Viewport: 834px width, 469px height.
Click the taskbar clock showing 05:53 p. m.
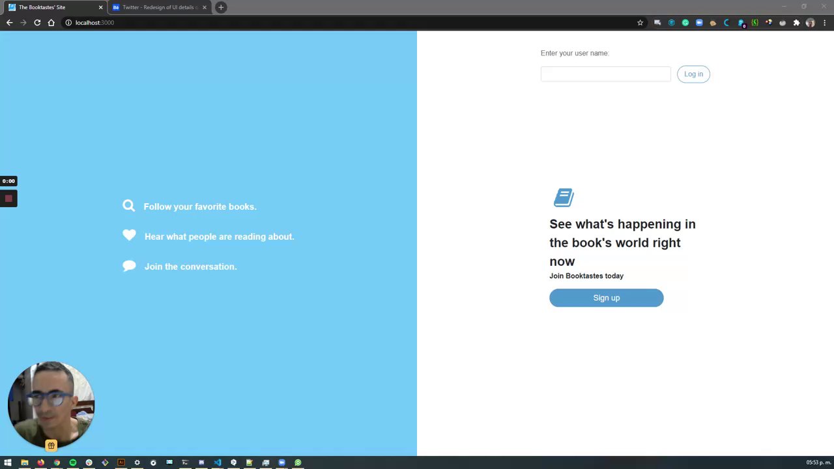pyautogui.click(x=818, y=462)
